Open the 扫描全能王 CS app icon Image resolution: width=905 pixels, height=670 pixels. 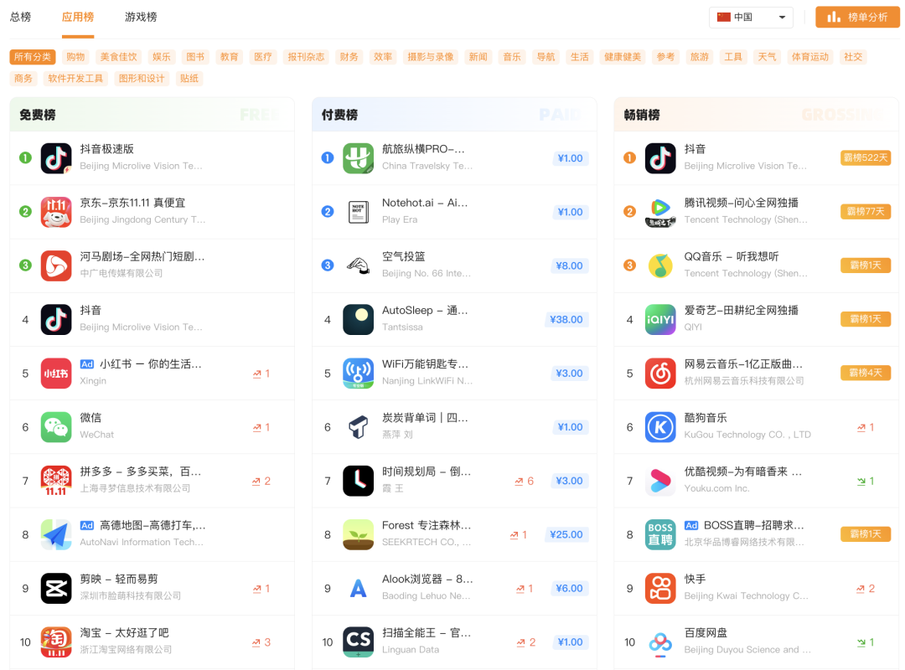(359, 642)
